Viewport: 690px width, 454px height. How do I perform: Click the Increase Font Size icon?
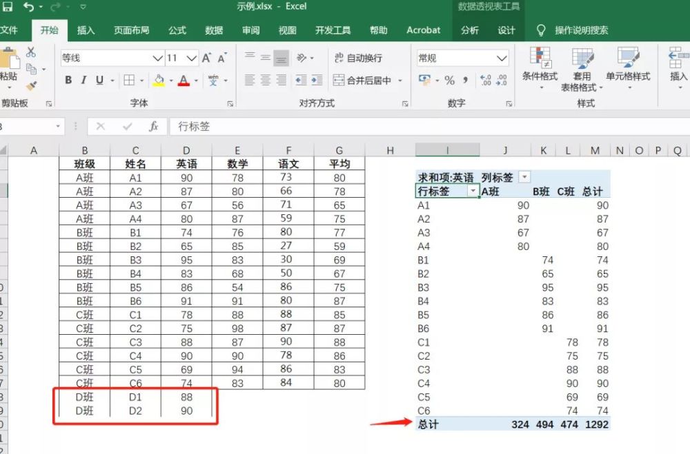206,58
